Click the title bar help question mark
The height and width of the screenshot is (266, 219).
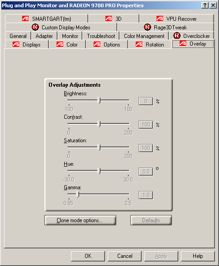point(205,5)
